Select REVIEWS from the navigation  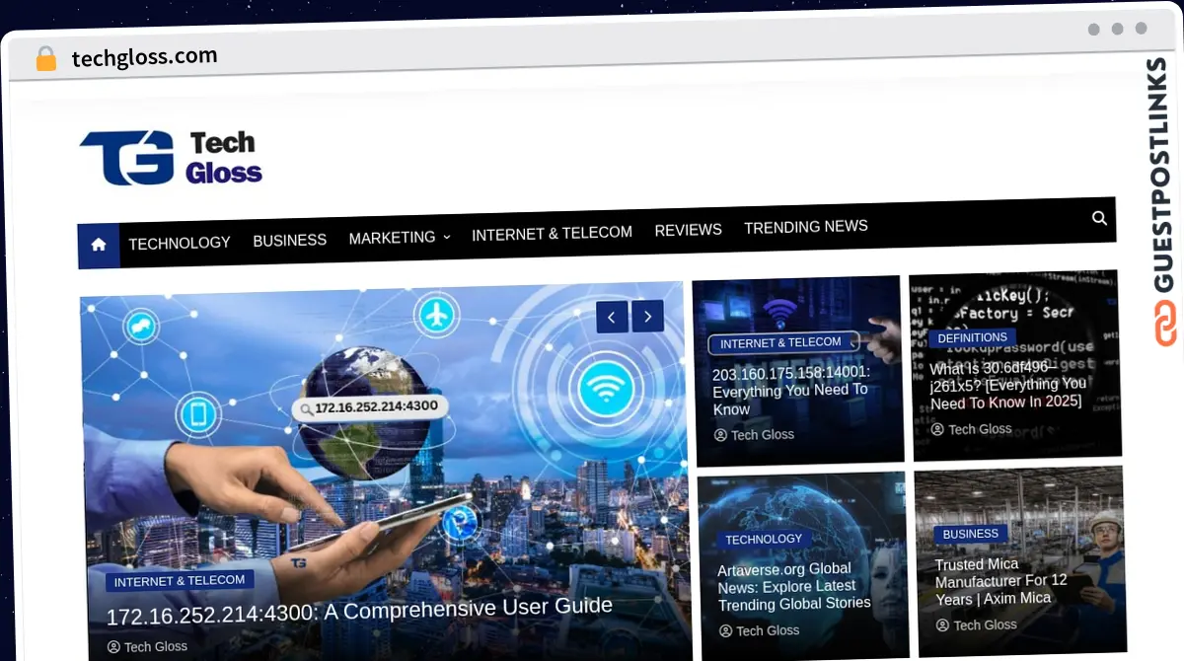tap(688, 230)
